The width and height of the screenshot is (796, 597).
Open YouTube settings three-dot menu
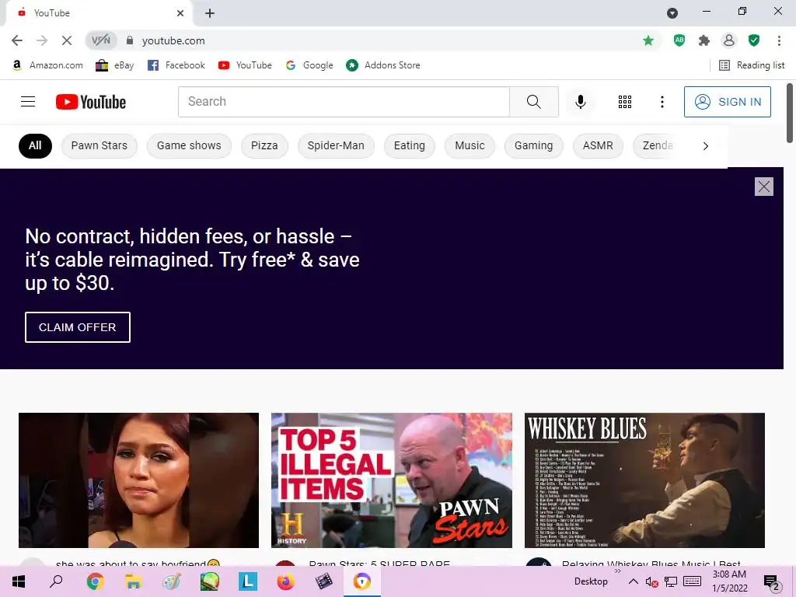click(x=662, y=102)
